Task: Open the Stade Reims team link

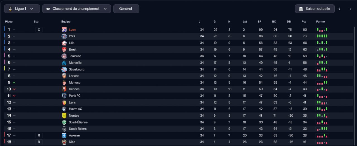Action: click(x=78, y=129)
